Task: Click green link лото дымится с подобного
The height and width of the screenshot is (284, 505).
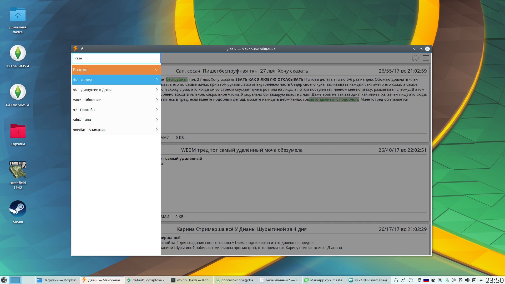Action: pyautogui.click(x=334, y=99)
